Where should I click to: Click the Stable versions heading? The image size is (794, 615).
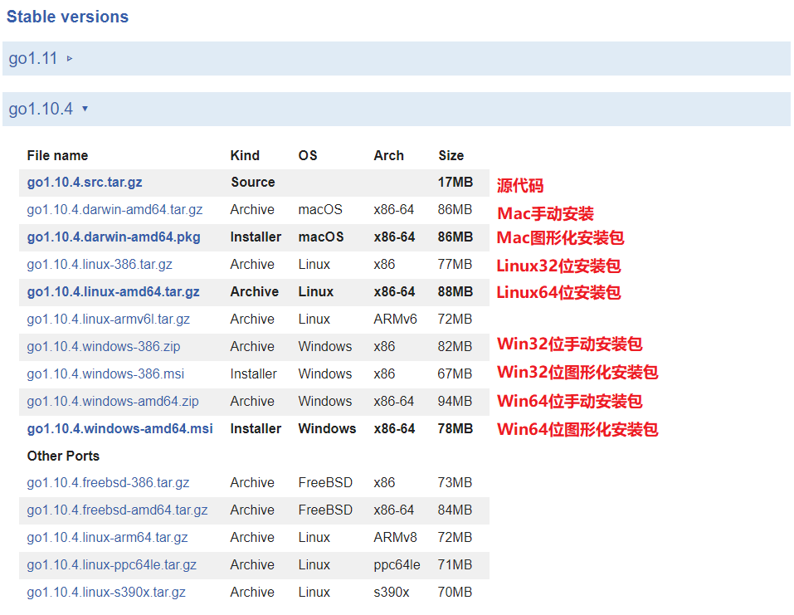(67, 17)
